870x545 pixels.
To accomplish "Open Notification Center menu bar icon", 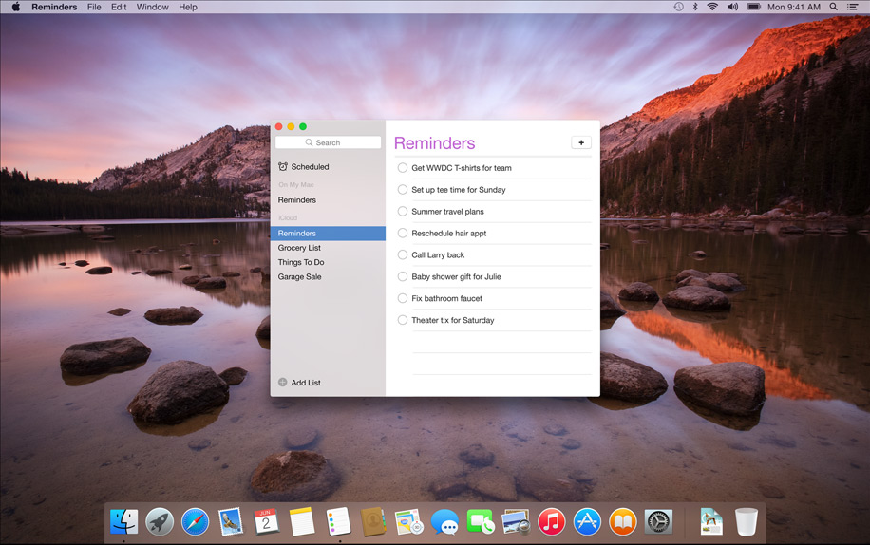I will 853,7.
